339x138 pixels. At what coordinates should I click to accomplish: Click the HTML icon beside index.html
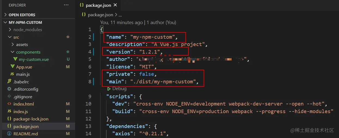[9, 104]
